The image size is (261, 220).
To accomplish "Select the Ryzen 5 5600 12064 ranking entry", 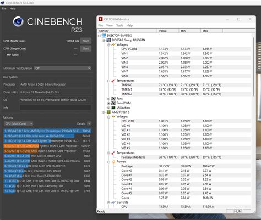I will [x=47, y=146].
